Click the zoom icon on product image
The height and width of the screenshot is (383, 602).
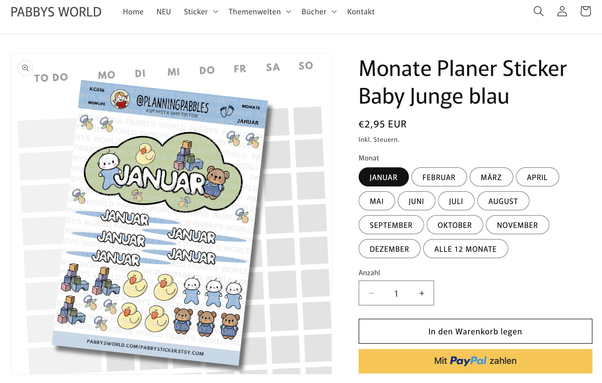[x=26, y=68]
